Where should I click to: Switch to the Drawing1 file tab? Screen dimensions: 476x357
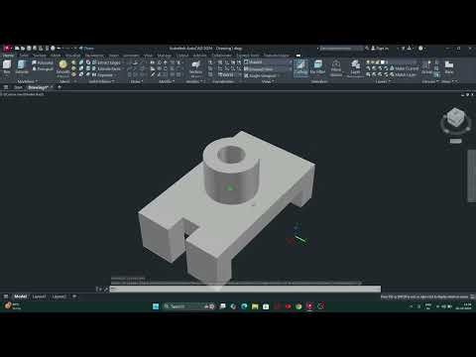point(40,87)
